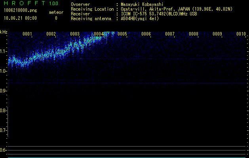Click the 0010 time marker
The image size is (249, 158).
(241, 34)
